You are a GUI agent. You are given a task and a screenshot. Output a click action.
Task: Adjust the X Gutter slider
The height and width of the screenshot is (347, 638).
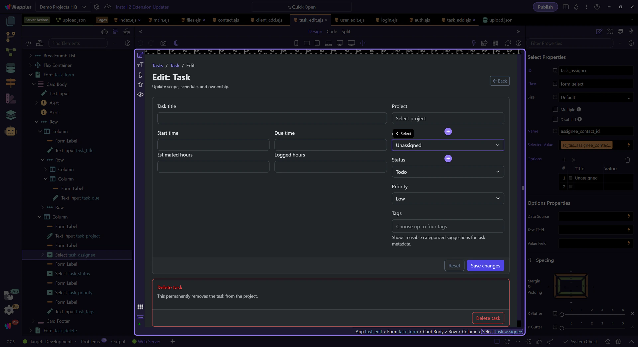pos(562,314)
